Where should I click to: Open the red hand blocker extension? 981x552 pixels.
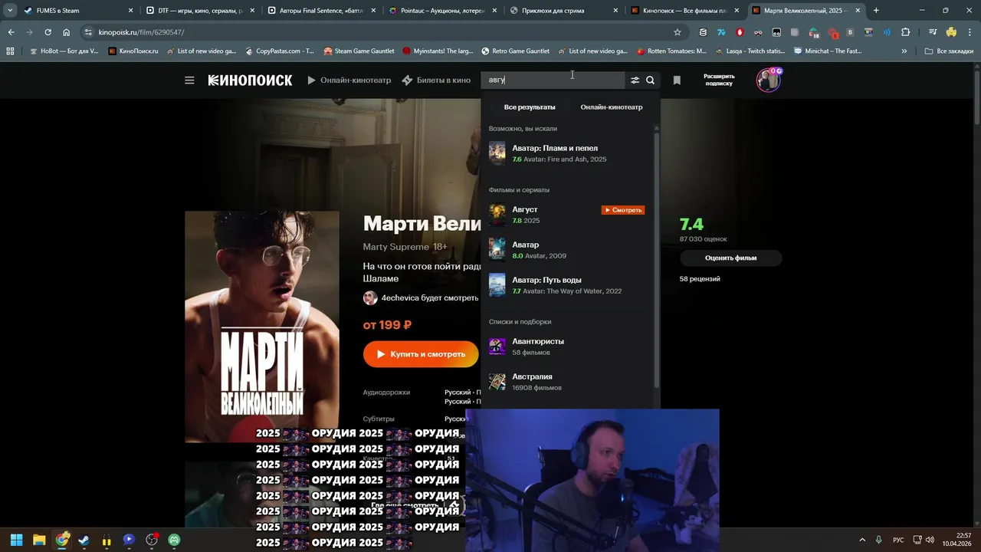pyautogui.click(x=740, y=32)
